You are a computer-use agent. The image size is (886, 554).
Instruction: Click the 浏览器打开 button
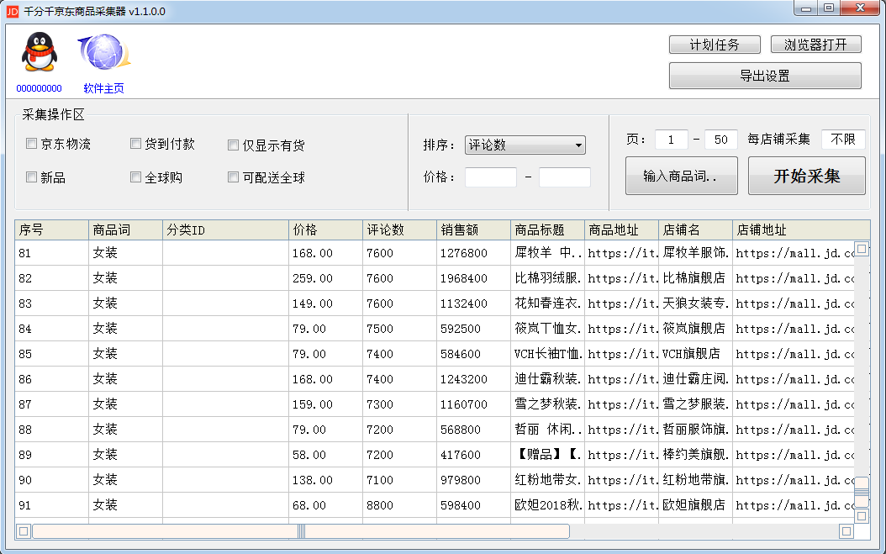pyautogui.click(x=816, y=45)
